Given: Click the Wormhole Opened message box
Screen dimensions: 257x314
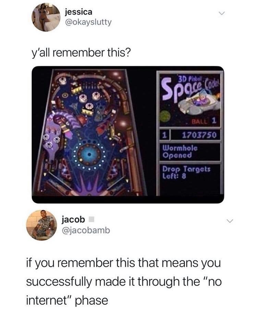Looking at the screenshot, I should click(x=190, y=152).
